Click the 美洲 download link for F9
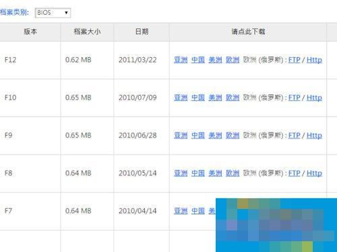 tap(215, 135)
